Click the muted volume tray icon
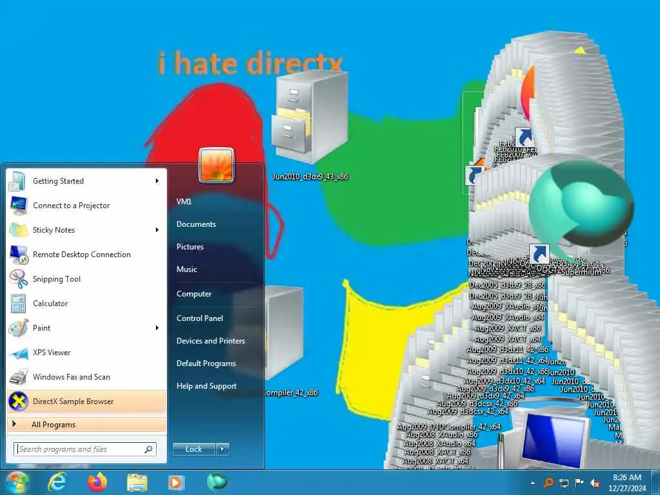The height and width of the screenshot is (495, 660). tap(595, 483)
